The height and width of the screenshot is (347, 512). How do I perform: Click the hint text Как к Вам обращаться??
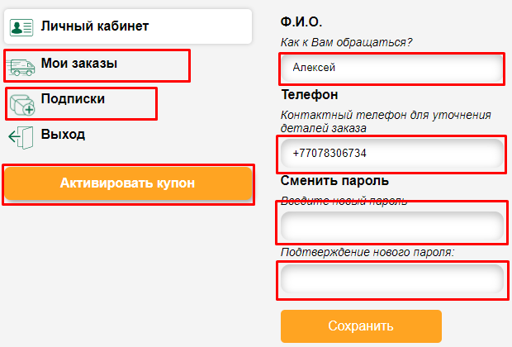pos(346,41)
